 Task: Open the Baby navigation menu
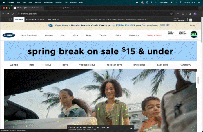point(118,35)
